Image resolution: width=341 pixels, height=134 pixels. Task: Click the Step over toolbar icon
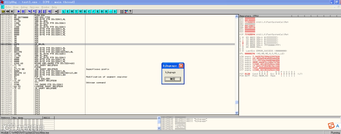click(x=34, y=12)
